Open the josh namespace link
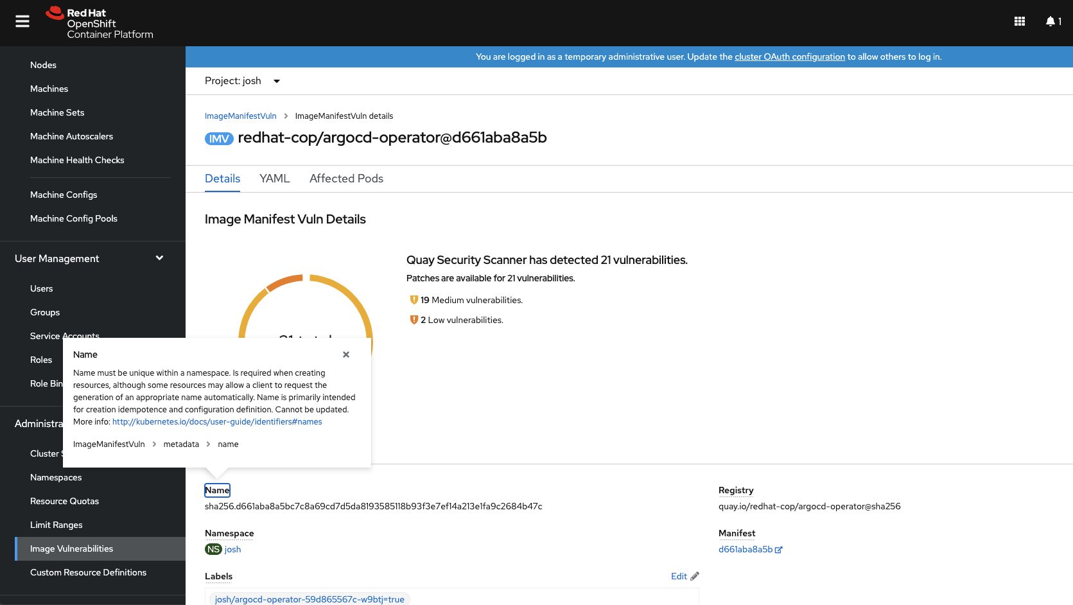The image size is (1073, 605). click(x=232, y=549)
